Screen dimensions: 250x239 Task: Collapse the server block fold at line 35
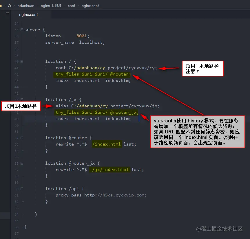point(22,30)
